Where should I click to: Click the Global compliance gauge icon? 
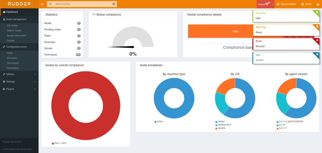point(94,15)
